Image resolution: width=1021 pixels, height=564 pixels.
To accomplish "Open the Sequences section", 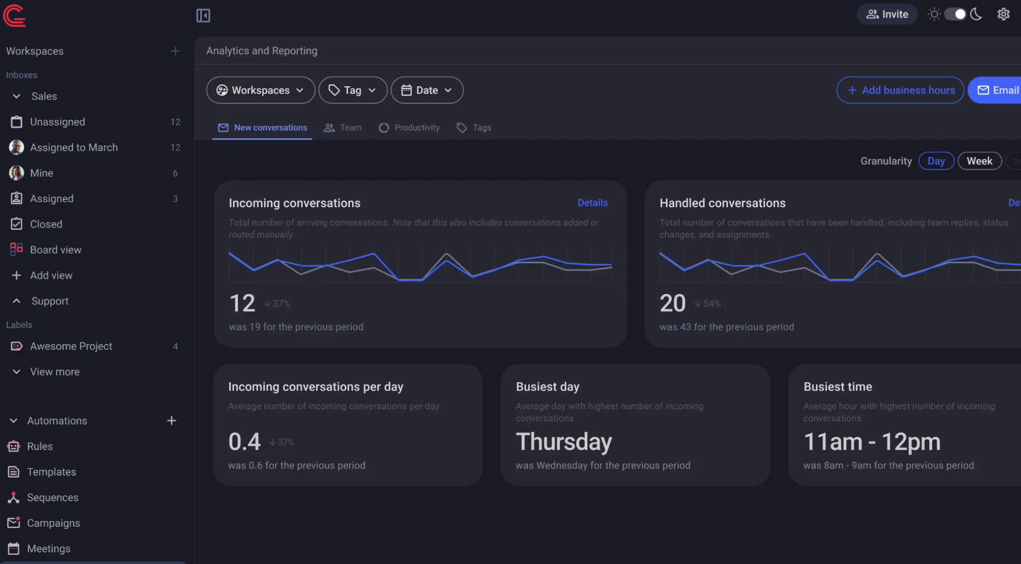I will [53, 497].
